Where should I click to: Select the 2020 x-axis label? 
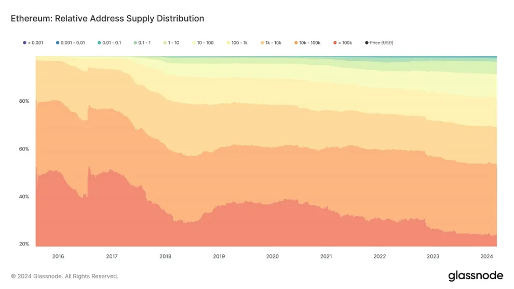pos(273,256)
